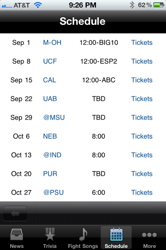
Task: Open the UAB opponent link
Action: [x=50, y=99]
